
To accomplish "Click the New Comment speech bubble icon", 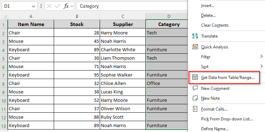I will pos(195,88).
